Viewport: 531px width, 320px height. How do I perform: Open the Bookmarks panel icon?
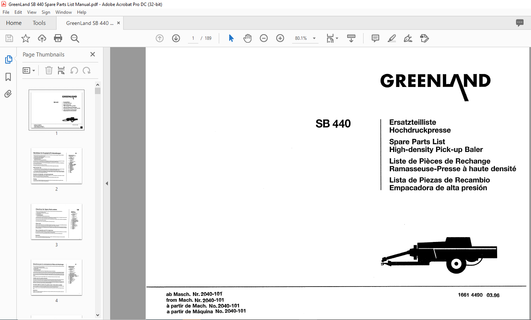point(8,77)
